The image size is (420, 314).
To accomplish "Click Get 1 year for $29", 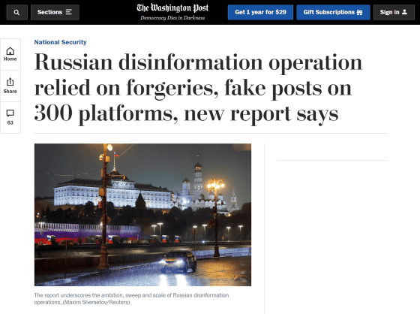I will (260, 12).
